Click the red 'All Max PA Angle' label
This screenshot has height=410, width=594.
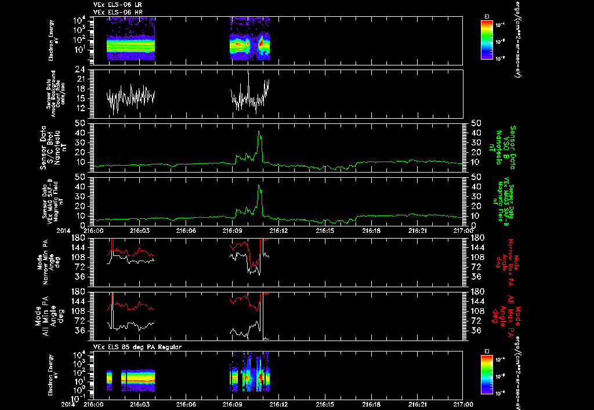pyautogui.click(x=506, y=316)
